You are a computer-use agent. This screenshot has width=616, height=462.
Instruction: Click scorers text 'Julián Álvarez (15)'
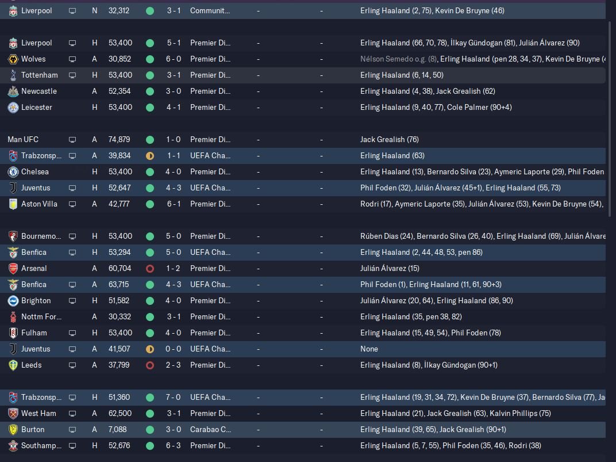click(390, 269)
